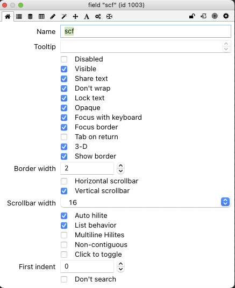The image size is (235, 288).
Task: Uncheck the Lock text checkbox
Action: (64, 98)
